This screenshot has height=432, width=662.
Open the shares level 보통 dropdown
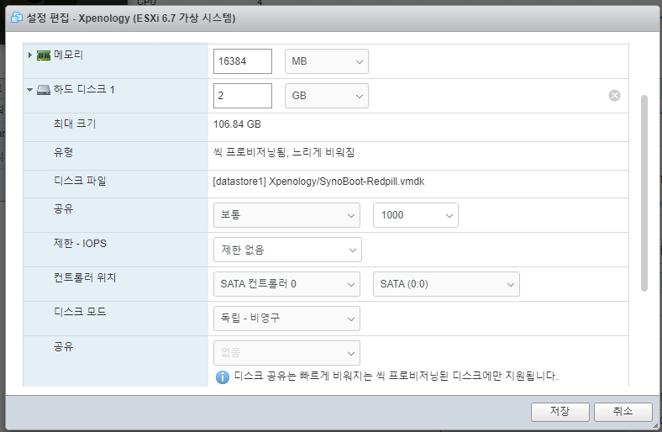286,215
